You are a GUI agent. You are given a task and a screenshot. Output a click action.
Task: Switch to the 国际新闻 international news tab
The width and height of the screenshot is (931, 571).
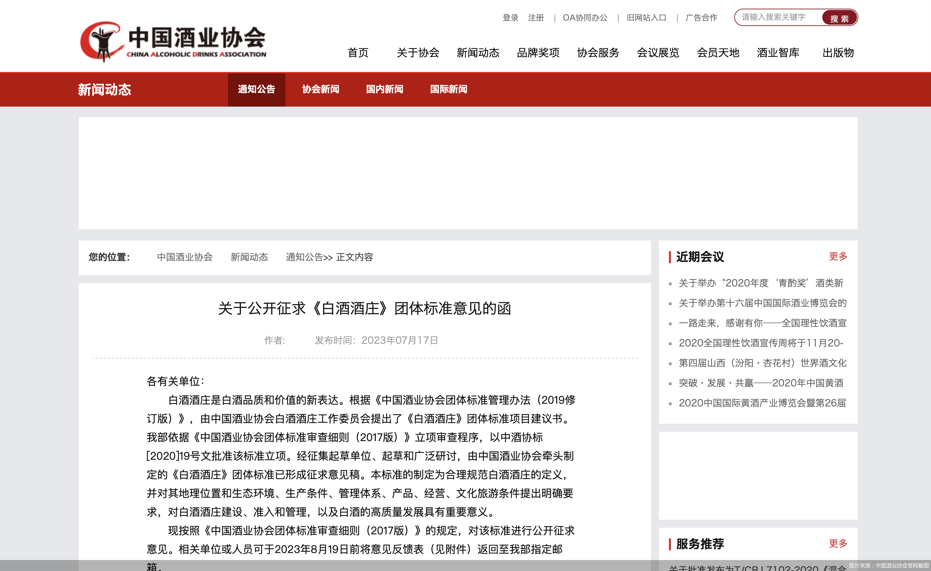(449, 90)
